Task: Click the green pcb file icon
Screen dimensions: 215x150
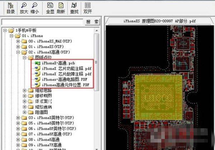Action: (x=37, y=63)
